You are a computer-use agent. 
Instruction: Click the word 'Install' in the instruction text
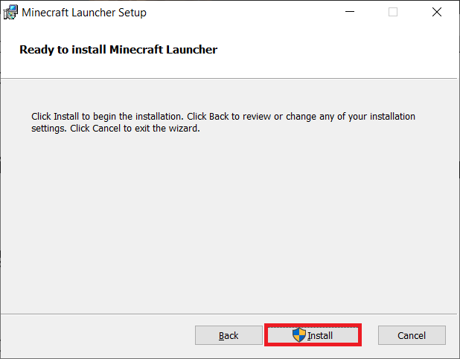[x=68, y=117]
